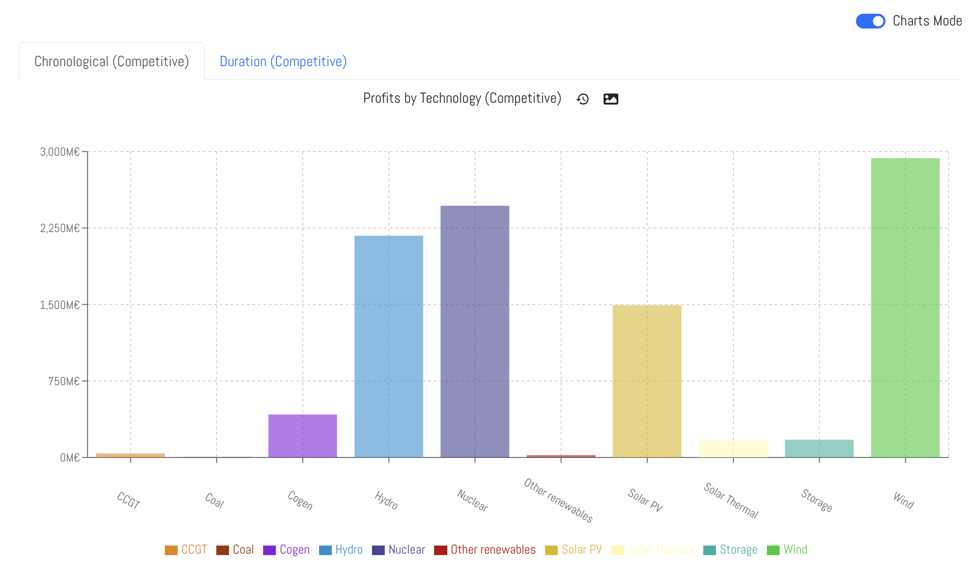This screenshot has width=972, height=575.
Task: Click the Cogen legend color swatch
Action: (x=269, y=550)
